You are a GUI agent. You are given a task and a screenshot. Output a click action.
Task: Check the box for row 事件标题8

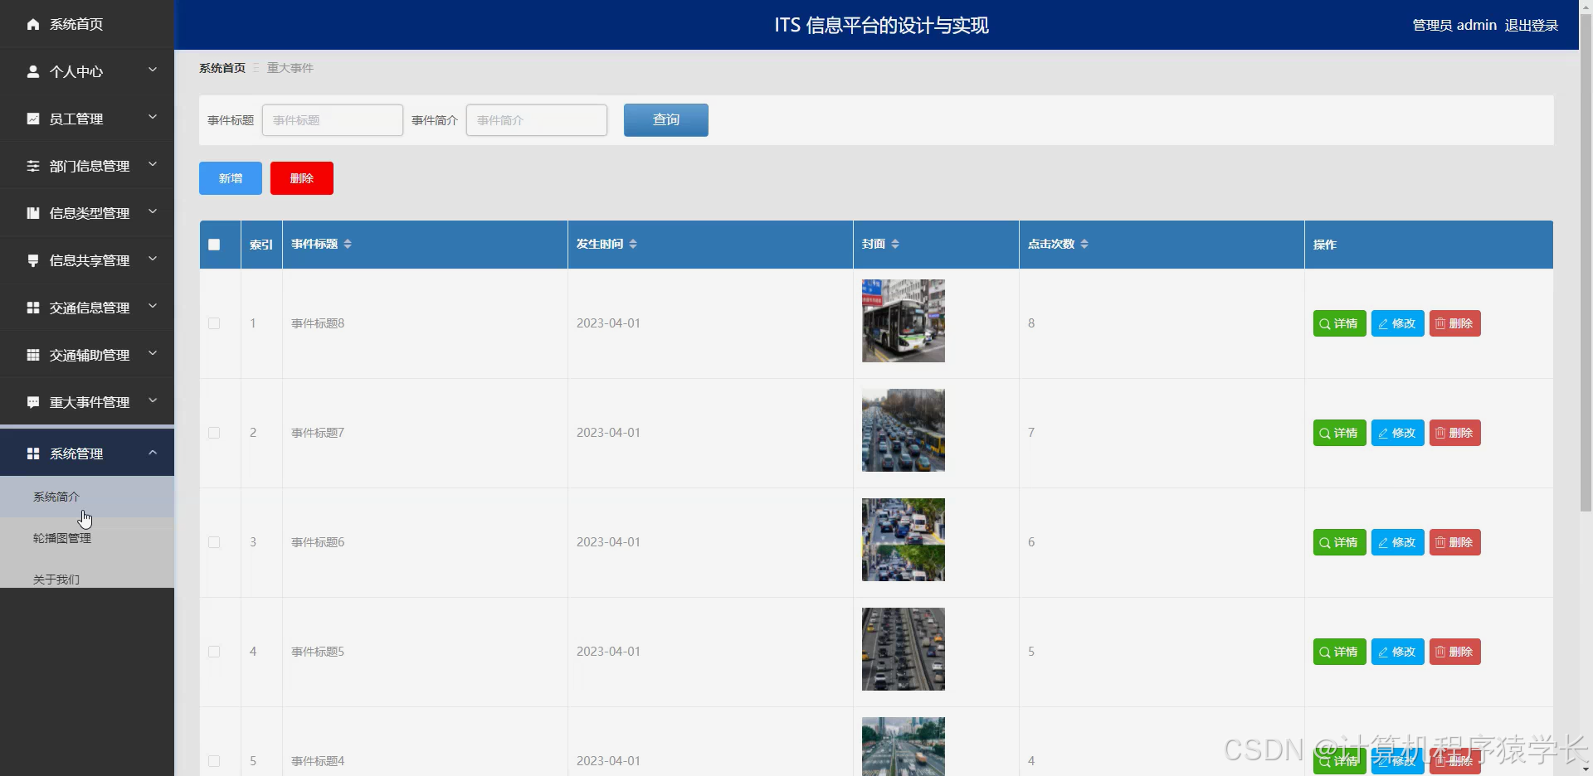(214, 323)
